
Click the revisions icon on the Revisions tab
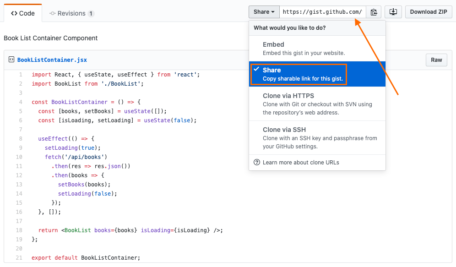coord(52,13)
